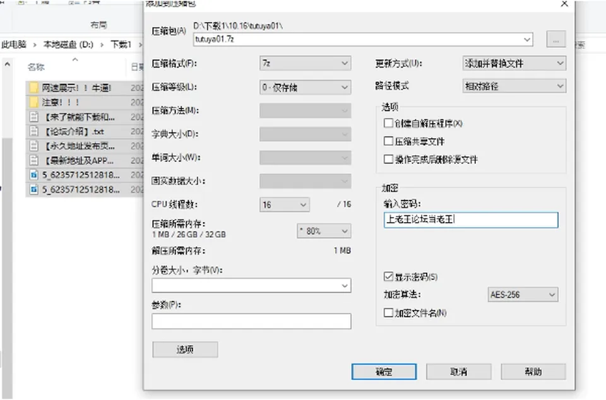Expand the 加密算法 AES-256 dropdown

point(523,295)
